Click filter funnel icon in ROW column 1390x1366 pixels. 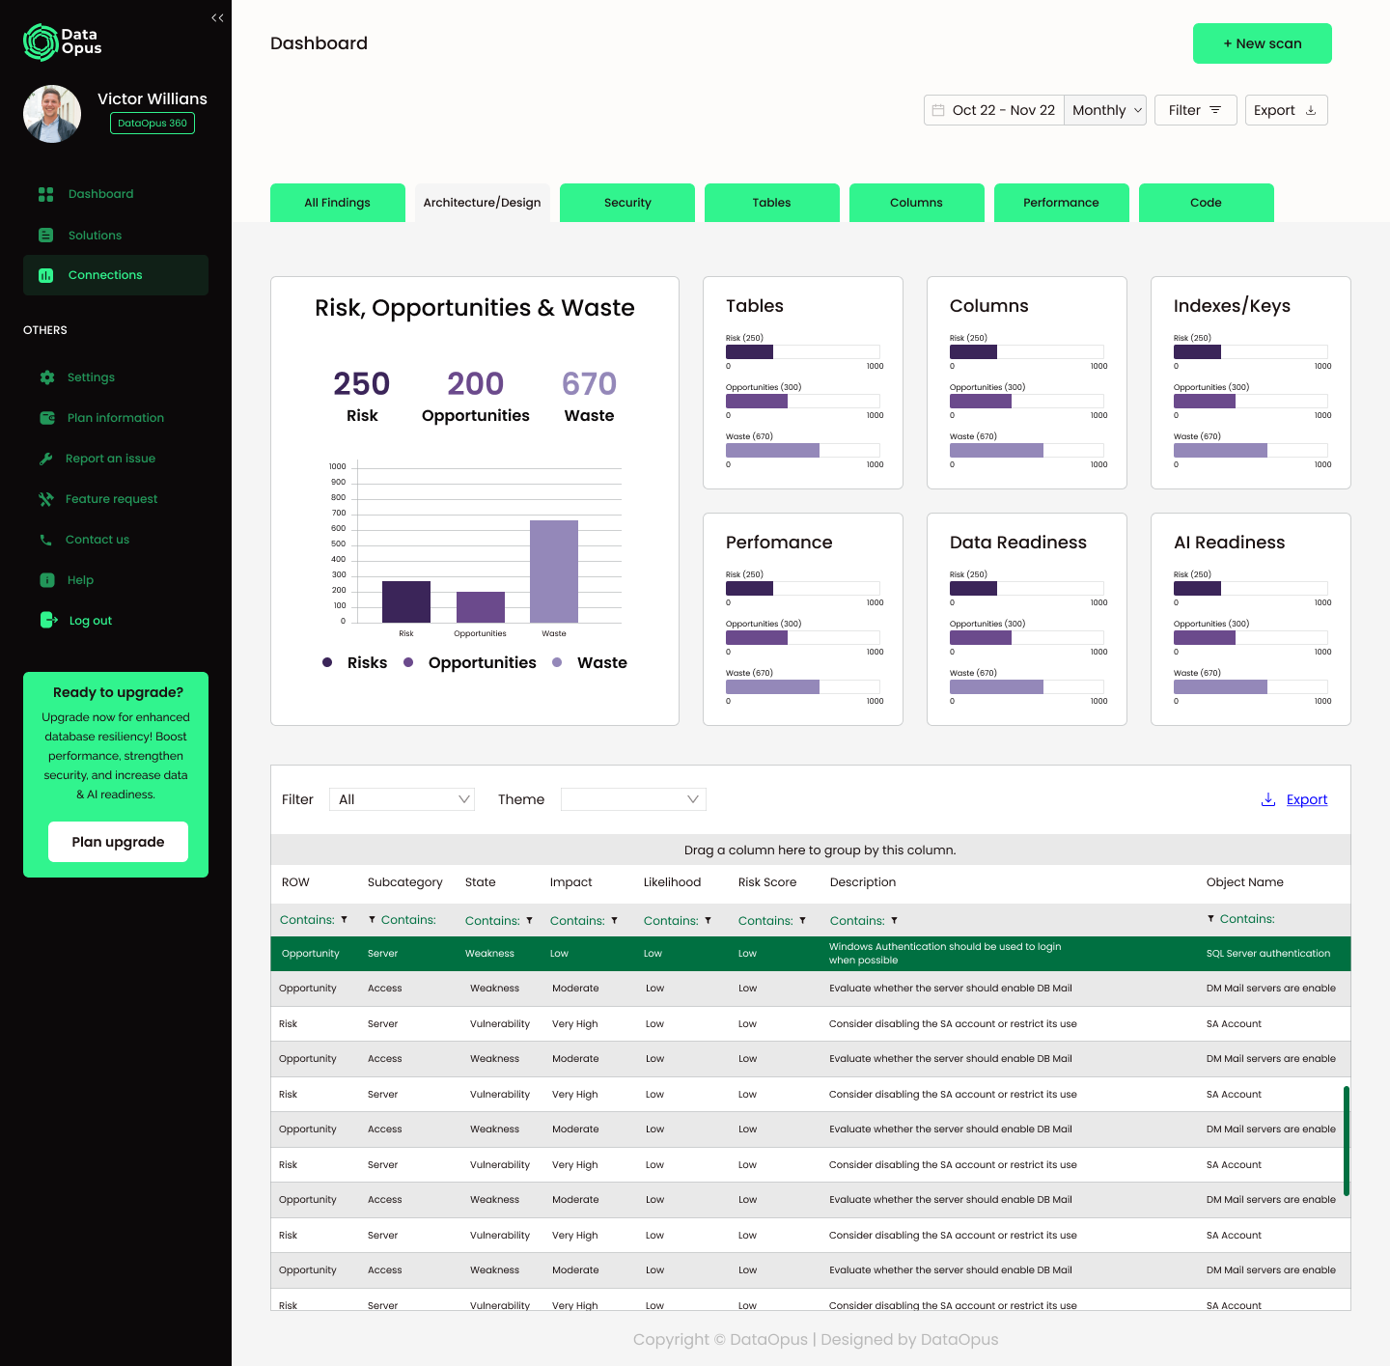click(344, 920)
